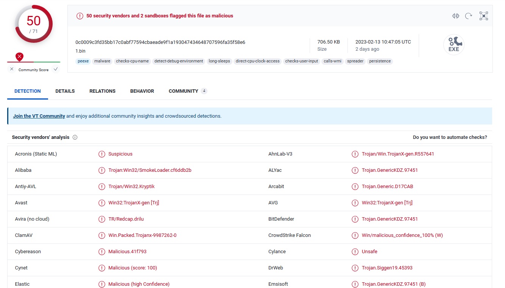The image size is (505, 288).
Task: Click alert icon for Cynet result
Action: pyautogui.click(x=102, y=268)
